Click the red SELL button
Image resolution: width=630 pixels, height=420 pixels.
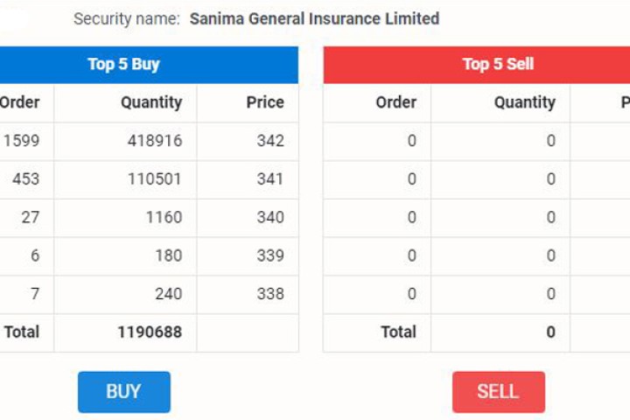click(498, 392)
